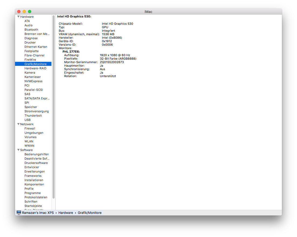Show Kamera details

click(x=30, y=73)
